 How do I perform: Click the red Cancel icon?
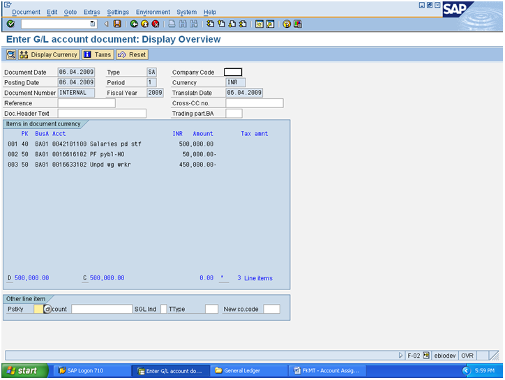156,24
